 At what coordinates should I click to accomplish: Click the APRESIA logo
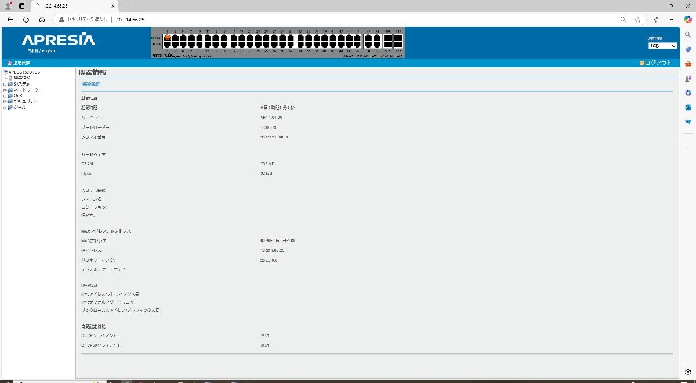(58, 40)
